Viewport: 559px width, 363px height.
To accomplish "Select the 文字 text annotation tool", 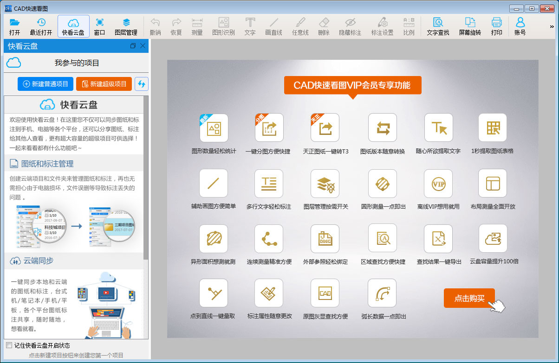I will click(x=250, y=26).
